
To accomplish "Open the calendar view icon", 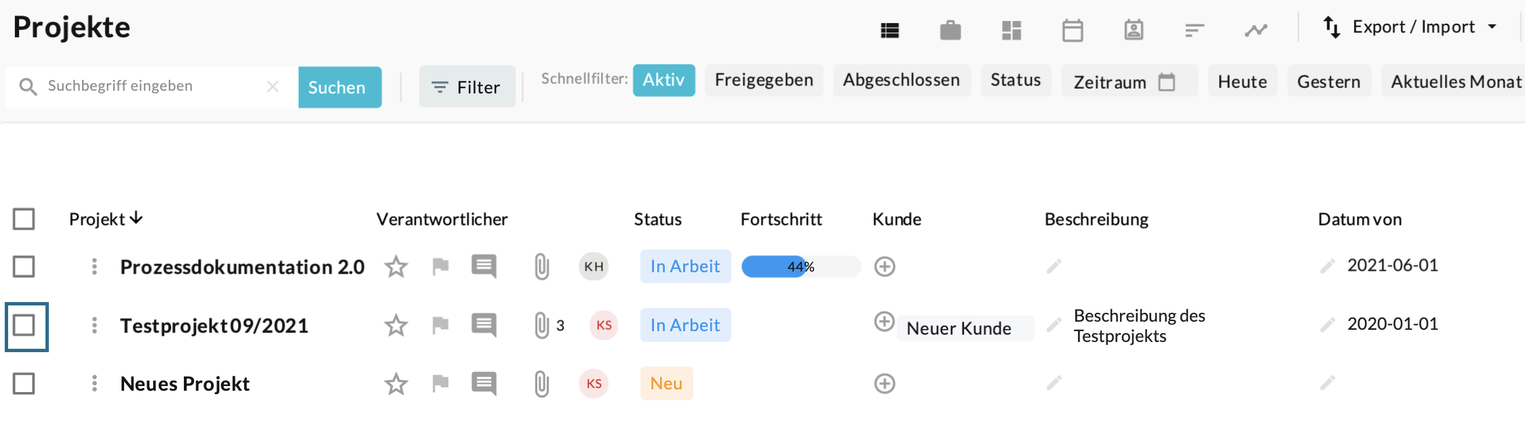I will point(1073,30).
